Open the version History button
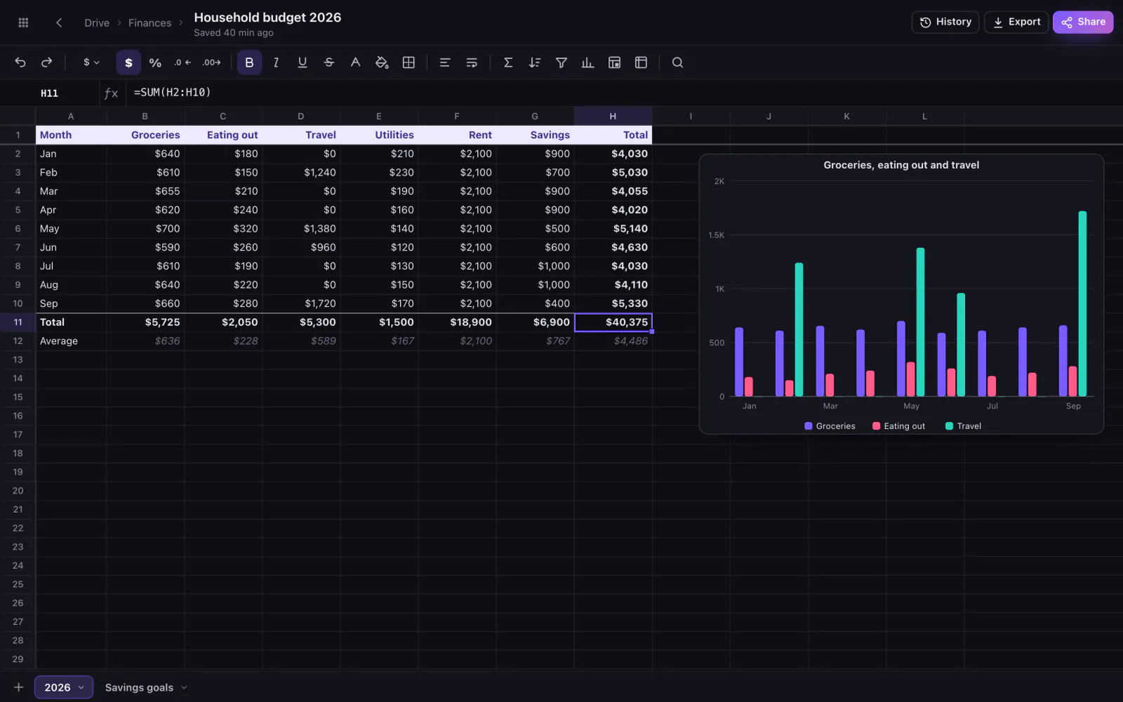The width and height of the screenshot is (1123, 702). 945,22
